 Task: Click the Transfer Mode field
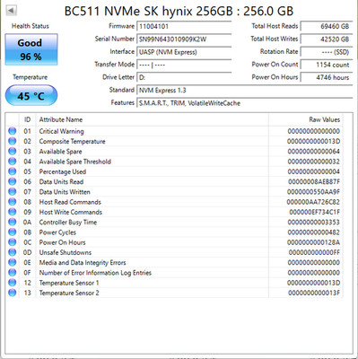pyautogui.click(x=184, y=65)
